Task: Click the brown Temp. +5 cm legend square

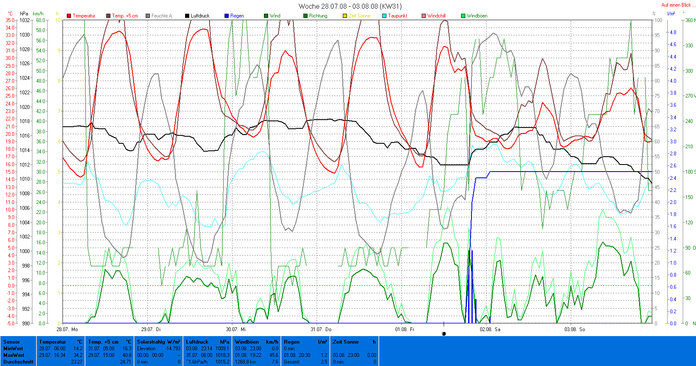Action: tap(108, 16)
